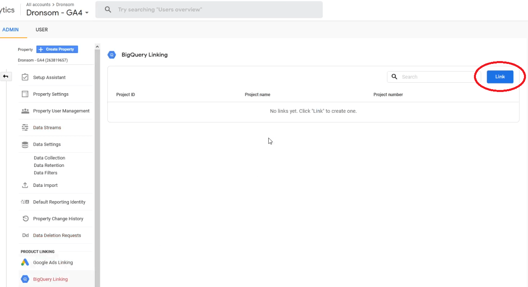
Task: Click the BigQuery Linking sidebar icon
Action: (x=25, y=279)
